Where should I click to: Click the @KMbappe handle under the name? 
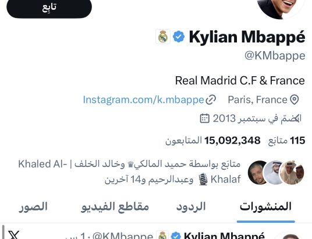(275, 56)
